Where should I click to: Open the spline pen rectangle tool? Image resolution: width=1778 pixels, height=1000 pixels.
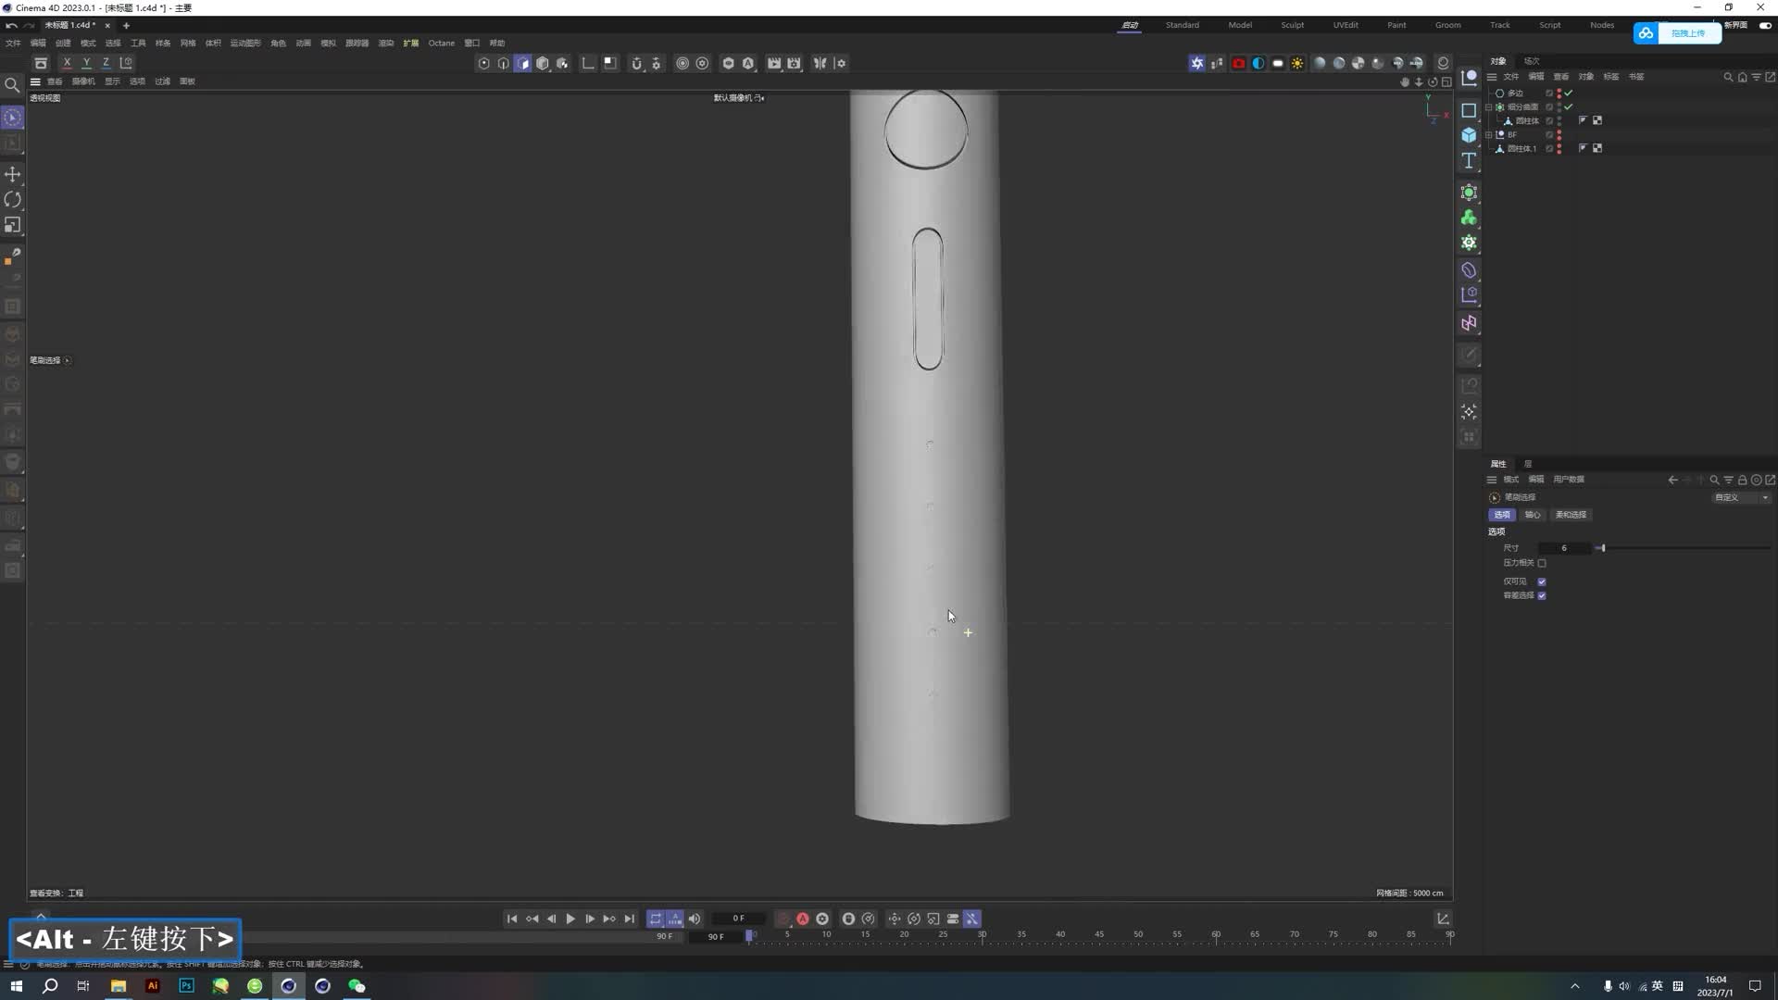click(1469, 110)
